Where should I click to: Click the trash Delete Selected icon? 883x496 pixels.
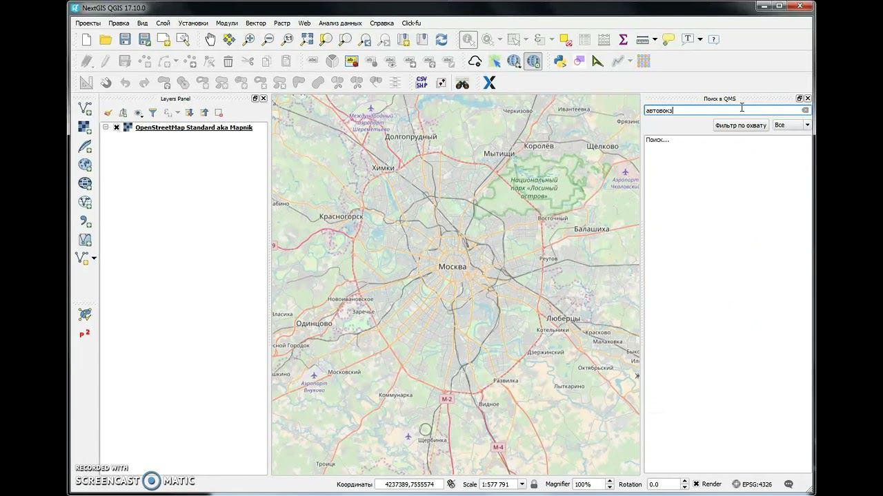[x=228, y=61]
